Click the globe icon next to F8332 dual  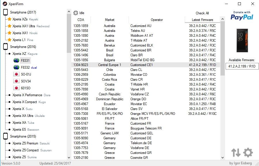tap(16, 67)
